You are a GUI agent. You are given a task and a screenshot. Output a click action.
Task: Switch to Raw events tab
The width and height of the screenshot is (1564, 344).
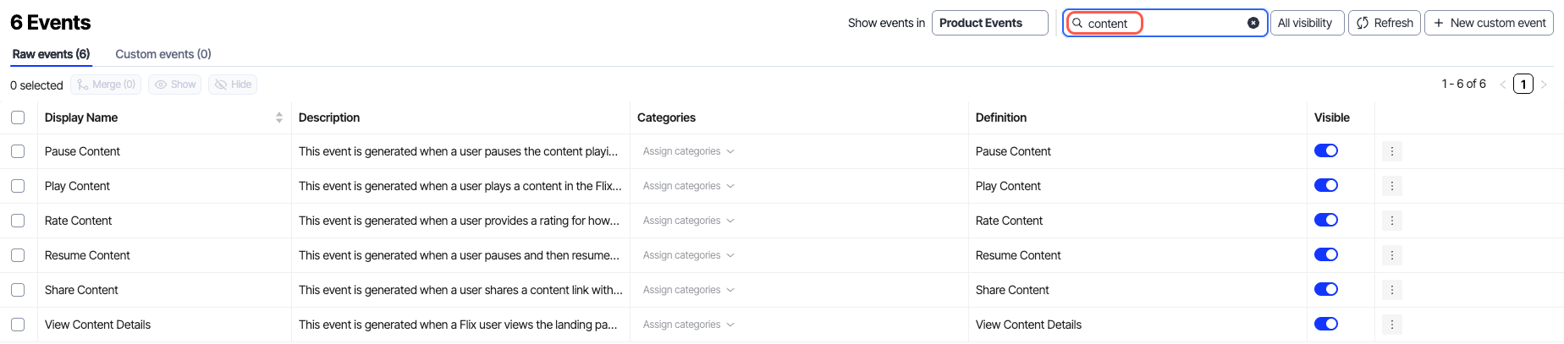51,54
